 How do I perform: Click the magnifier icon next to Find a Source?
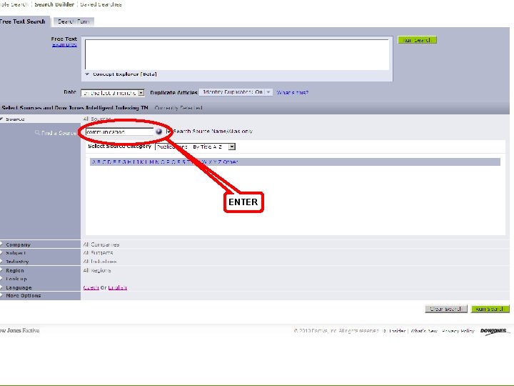coord(37,133)
